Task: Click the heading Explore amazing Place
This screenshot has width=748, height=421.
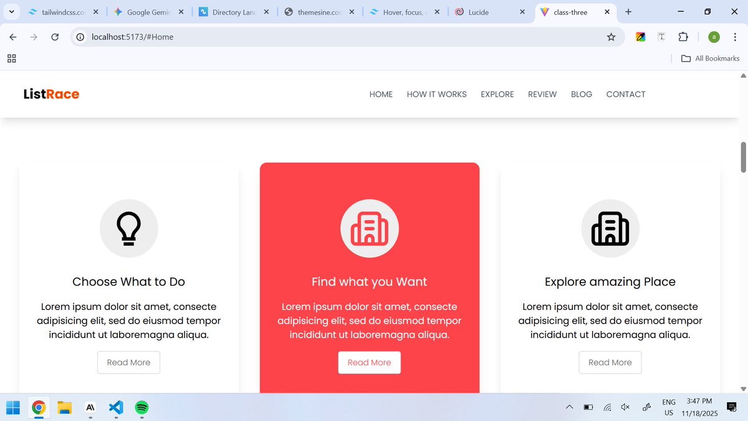Action: point(610,282)
